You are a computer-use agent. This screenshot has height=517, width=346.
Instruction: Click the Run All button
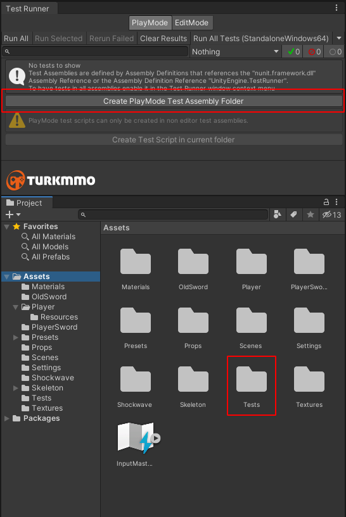(x=16, y=39)
